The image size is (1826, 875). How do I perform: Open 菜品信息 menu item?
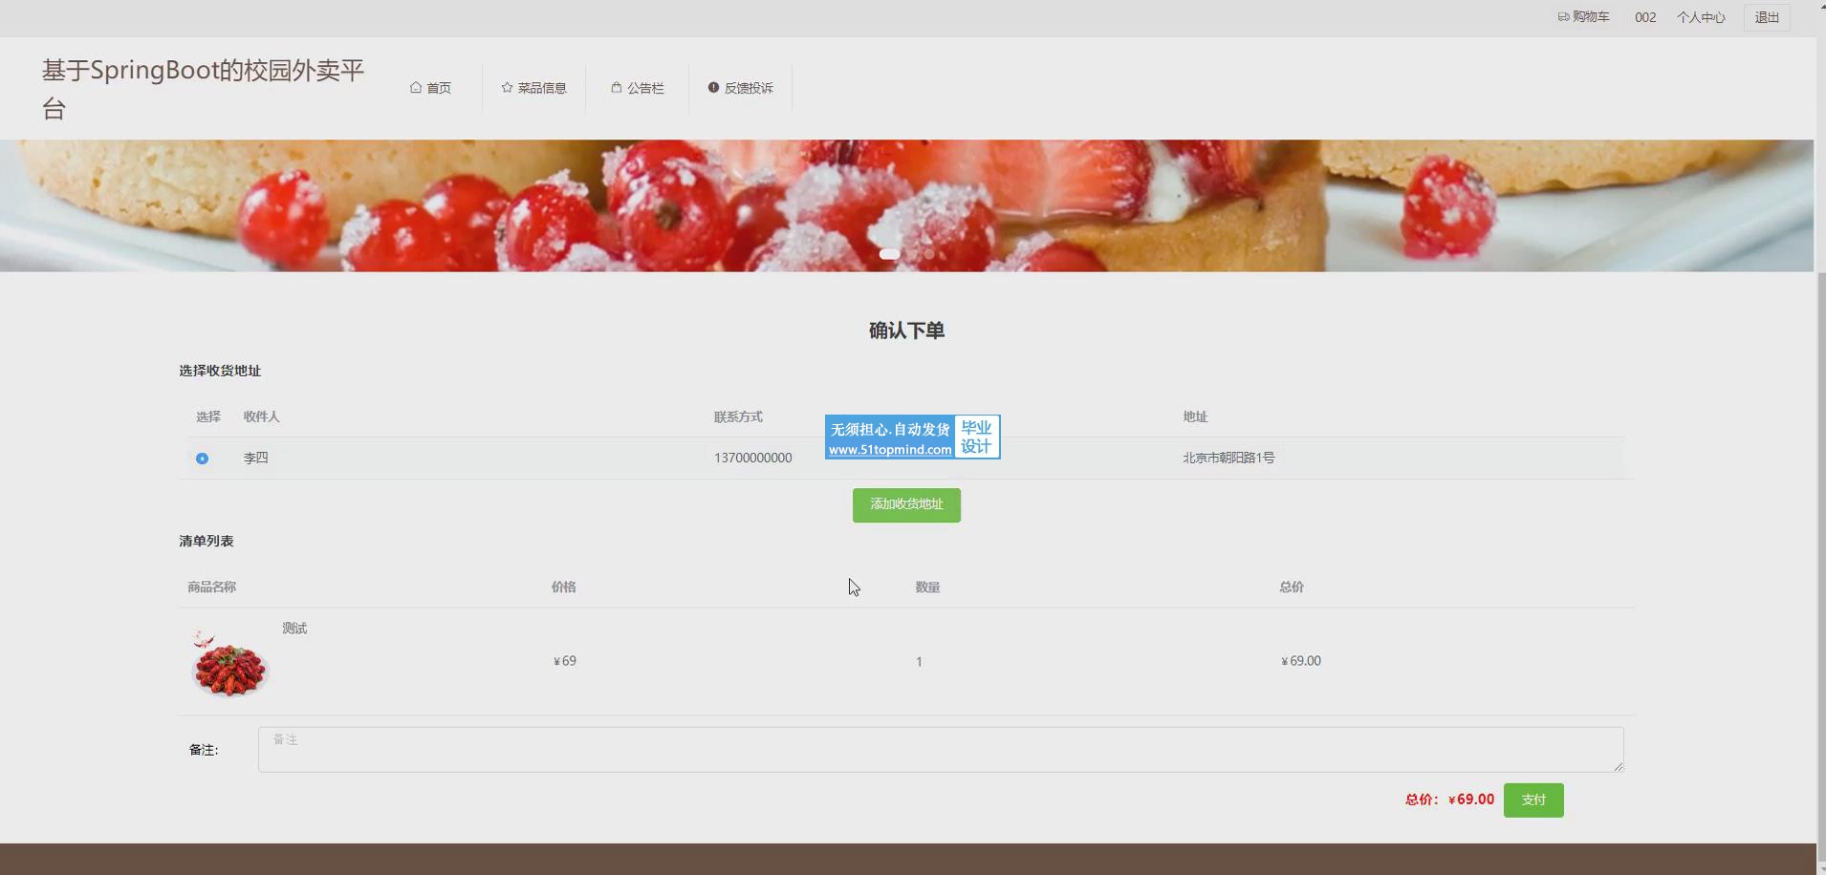533,88
